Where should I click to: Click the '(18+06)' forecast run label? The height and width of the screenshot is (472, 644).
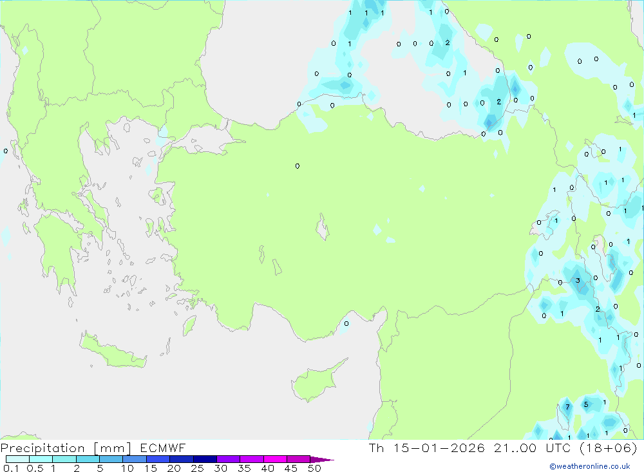pyautogui.click(x=609, y=448)
